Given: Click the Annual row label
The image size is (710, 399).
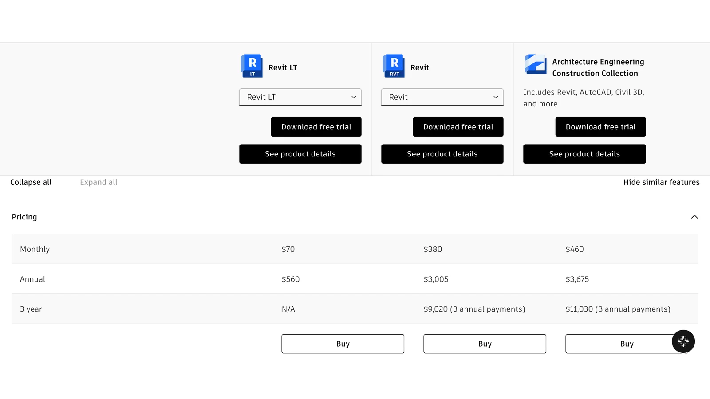Looking at the screenshot, I should (x=32, y=279).
